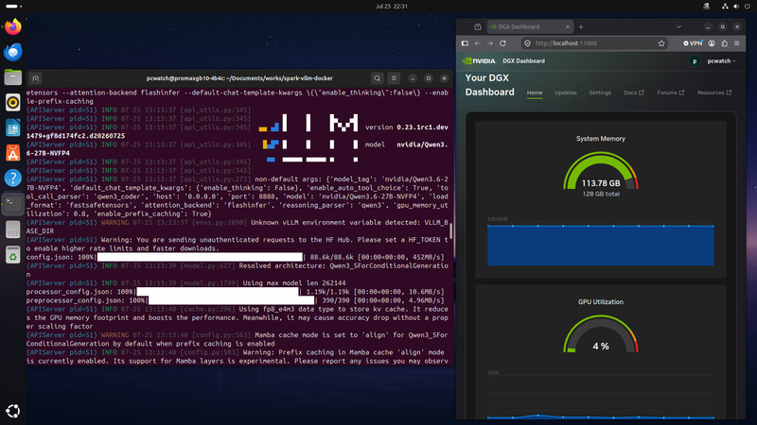The width and height of the screenshot is (757, 425).
Task: Click the '113.78 GB' memory value
Action: tap(601, 183)
